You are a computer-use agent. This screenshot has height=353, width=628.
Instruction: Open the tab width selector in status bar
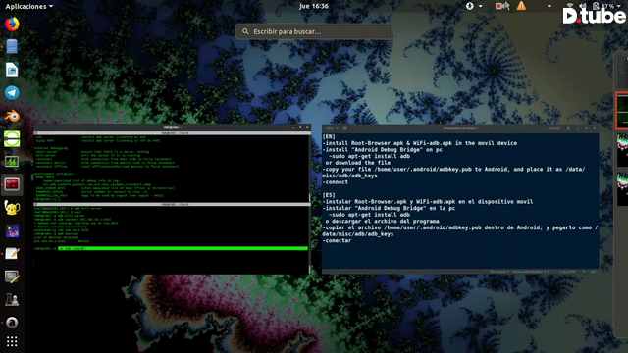[531, 272]
